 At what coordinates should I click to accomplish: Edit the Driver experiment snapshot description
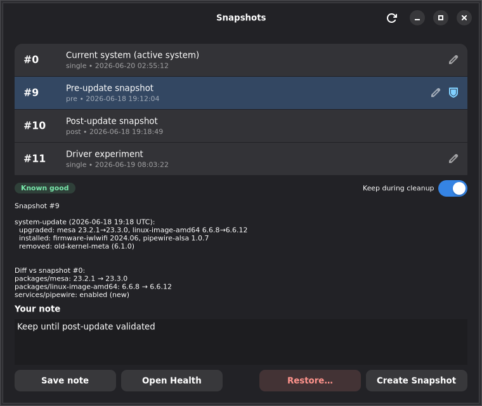453,159
